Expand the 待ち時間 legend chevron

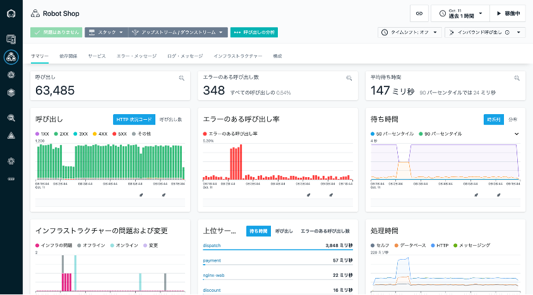pyautogui.click(x=517, y=134)
